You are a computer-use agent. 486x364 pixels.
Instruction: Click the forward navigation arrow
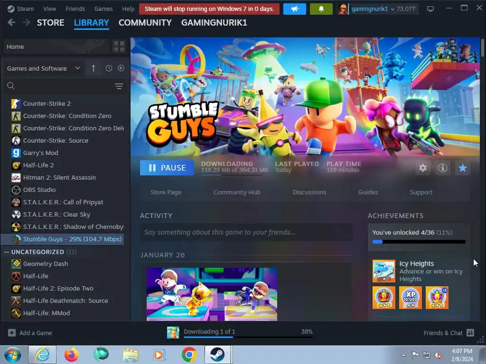point(27,22)
